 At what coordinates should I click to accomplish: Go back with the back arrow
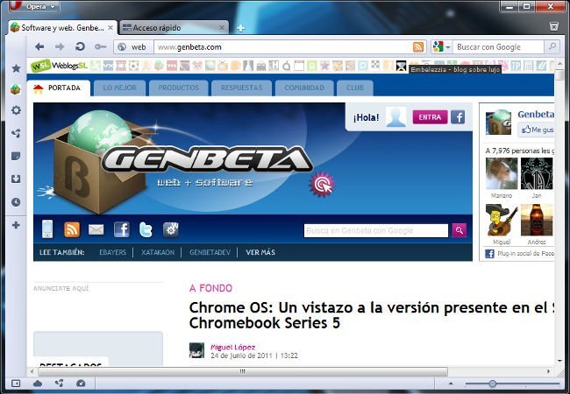tap(39, 46)
